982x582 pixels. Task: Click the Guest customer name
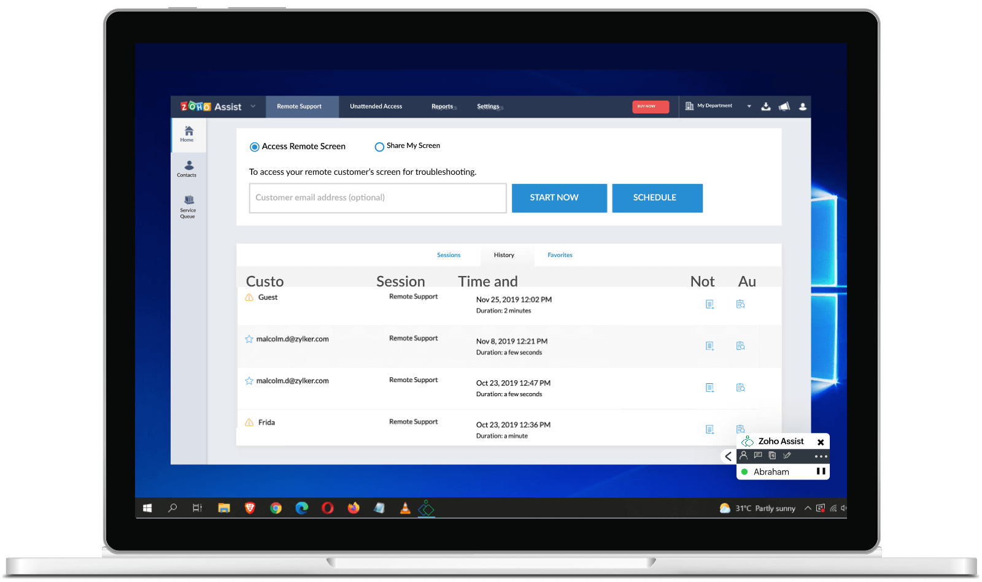tap(268, 297)
